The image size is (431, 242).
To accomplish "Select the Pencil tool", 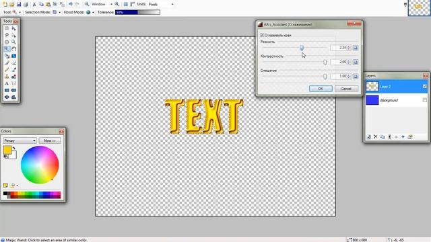I will (7, 69).
